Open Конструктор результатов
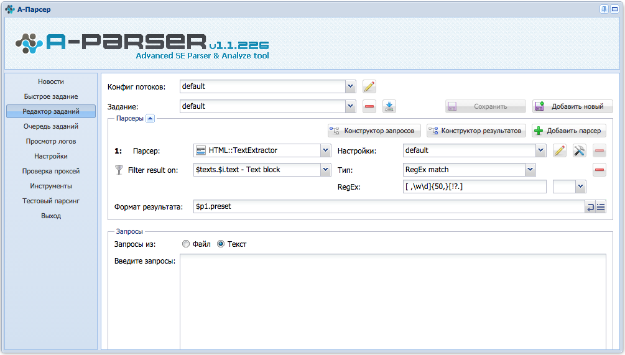Viewport: 625px width, 355px height. [476, 131]
